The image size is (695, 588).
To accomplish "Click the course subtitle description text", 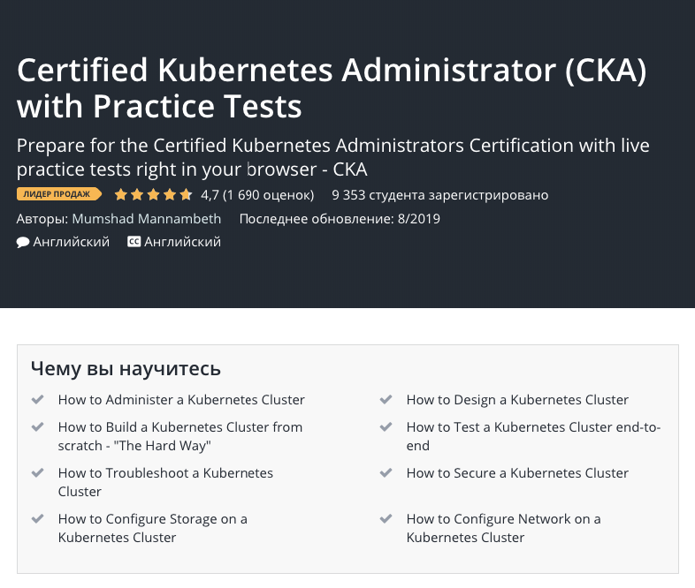I will coord(333,156).
